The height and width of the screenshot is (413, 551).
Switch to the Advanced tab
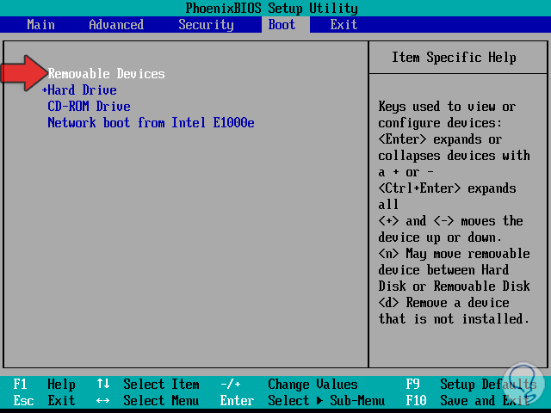(116, 25)
